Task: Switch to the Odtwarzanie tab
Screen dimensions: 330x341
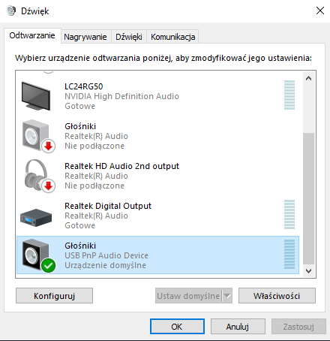Action: pos(32,35)
